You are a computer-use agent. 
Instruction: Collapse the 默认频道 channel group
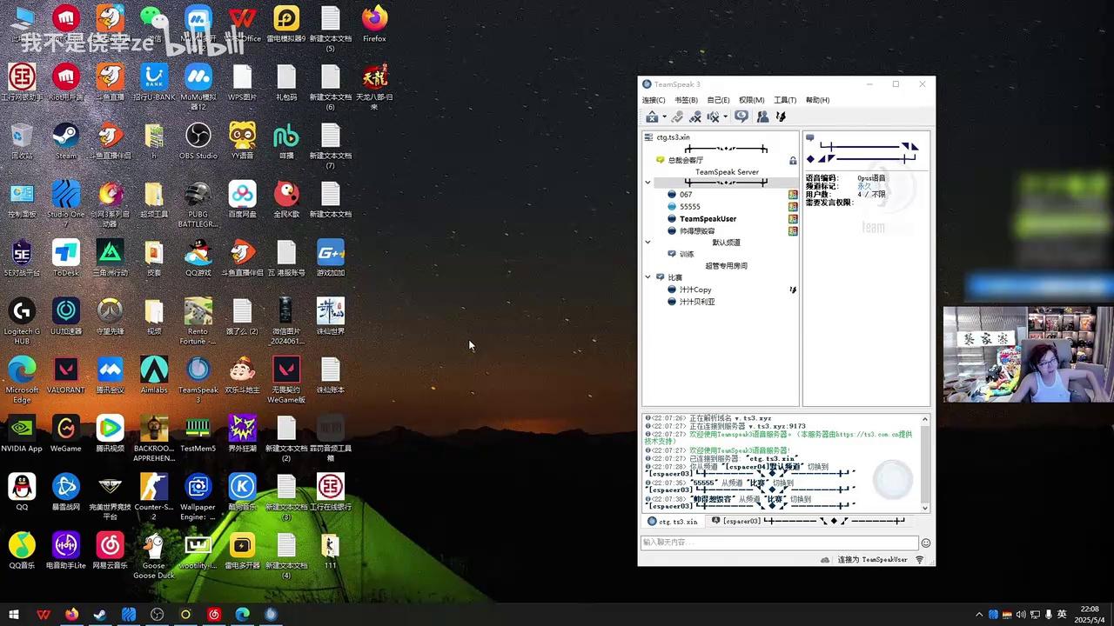tap(648, 243)
